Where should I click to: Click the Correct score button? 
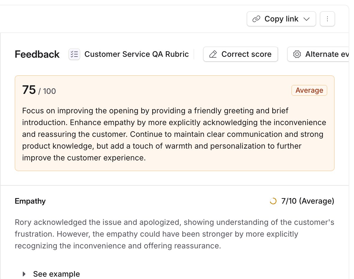click(x=240, y=54)
